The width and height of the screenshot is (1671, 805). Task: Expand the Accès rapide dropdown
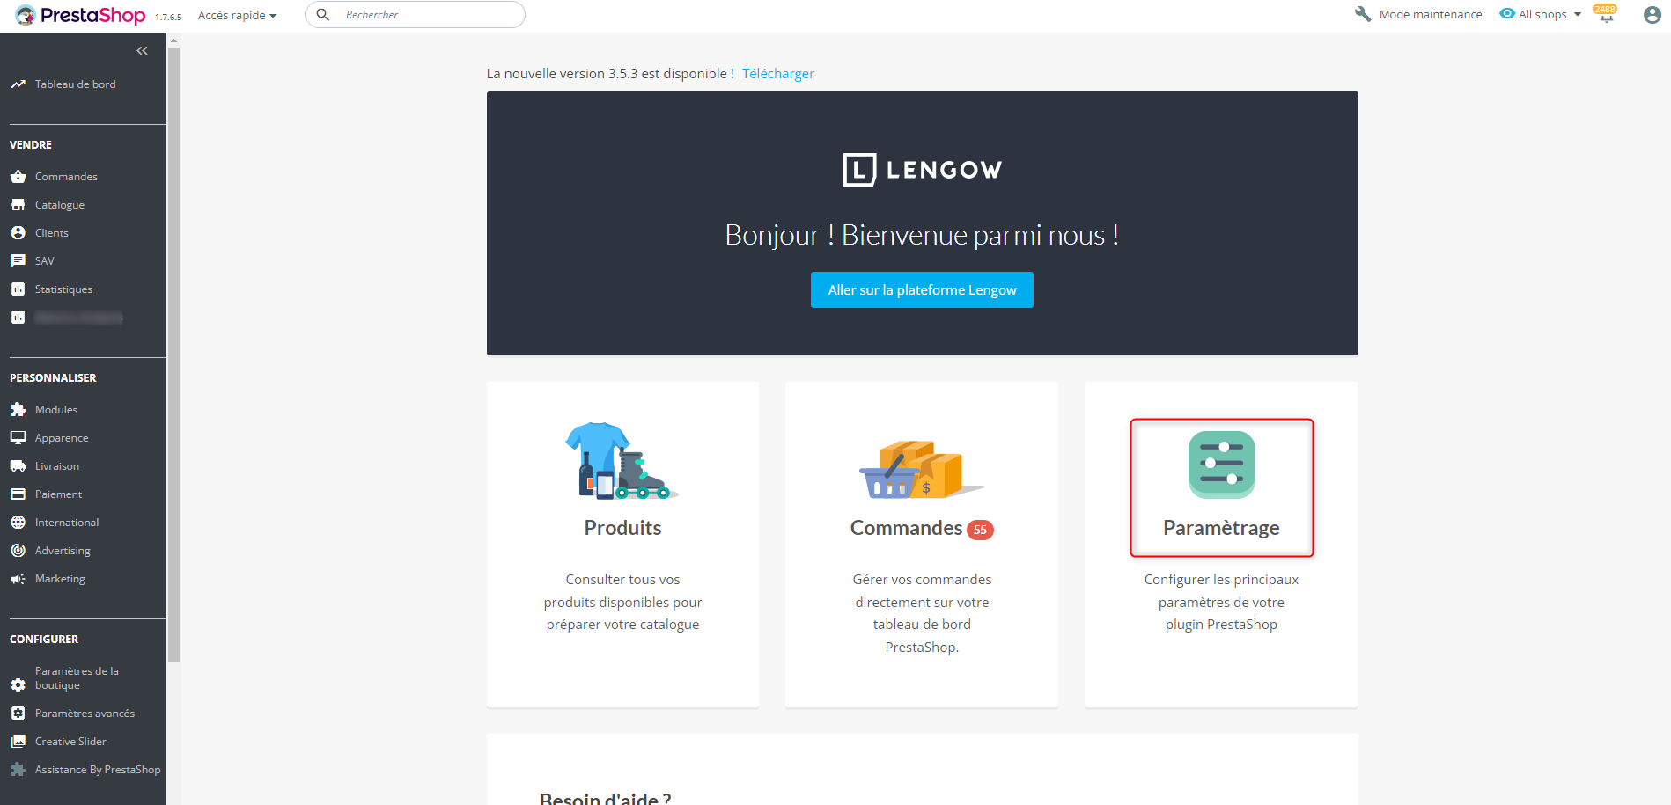coord(237,15)
